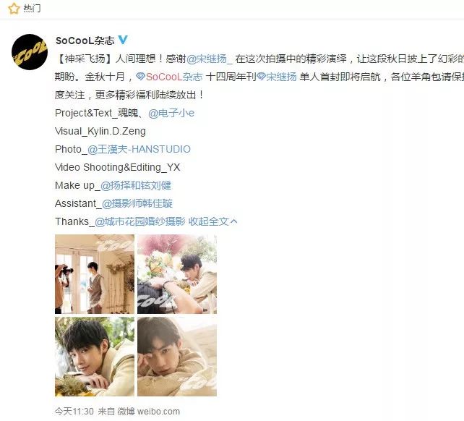Visit the @电子小e mention

[x=171, y=113]
